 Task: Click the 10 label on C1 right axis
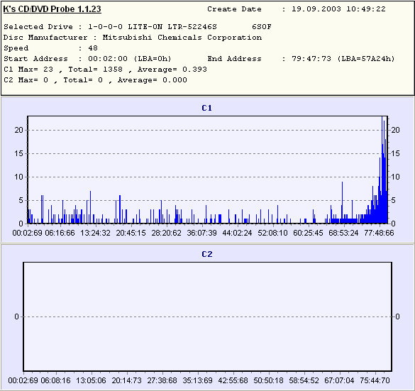[x=395, y=177]
